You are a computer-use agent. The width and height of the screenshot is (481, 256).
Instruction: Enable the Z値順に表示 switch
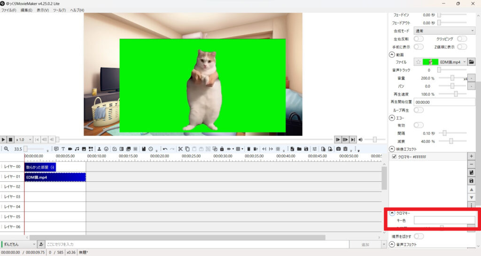(x=462, y=47)
